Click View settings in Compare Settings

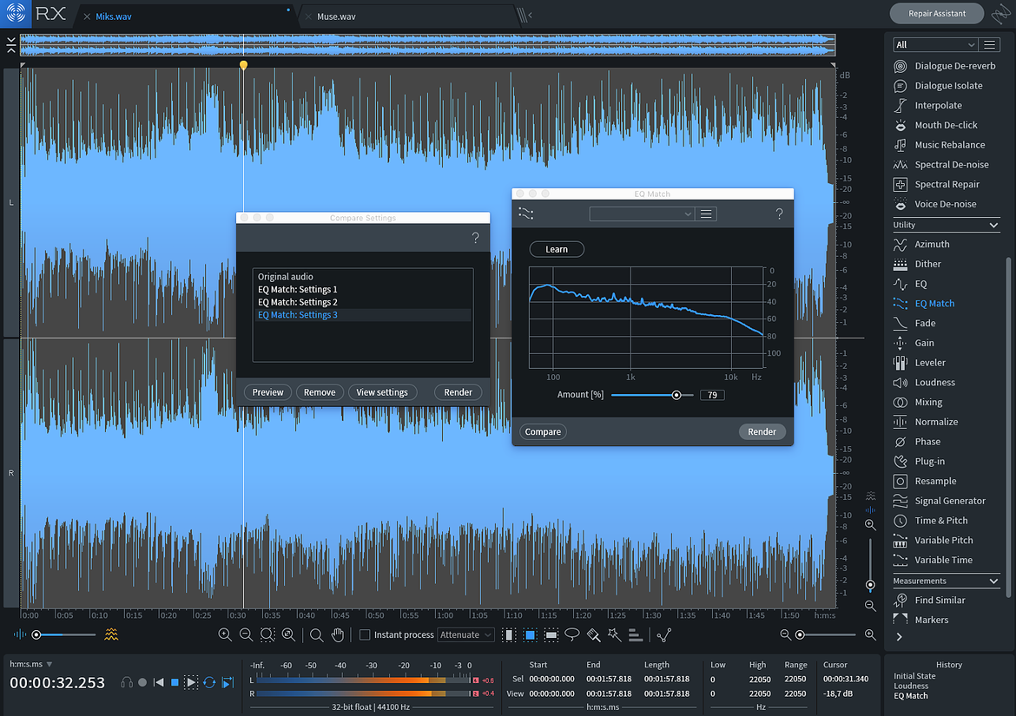pos(382,392)
